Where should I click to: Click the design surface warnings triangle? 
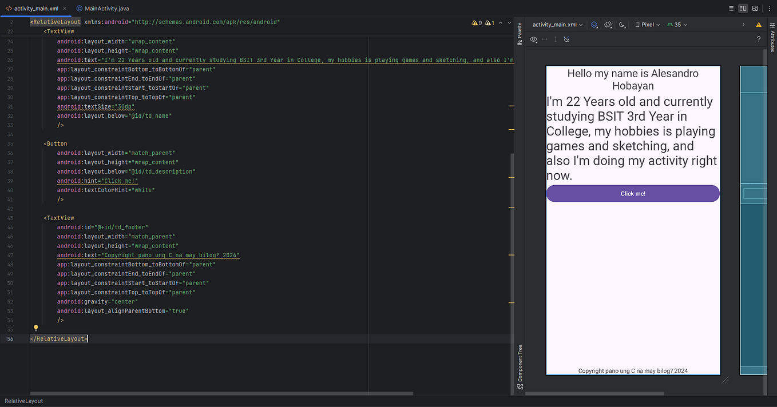759,24
